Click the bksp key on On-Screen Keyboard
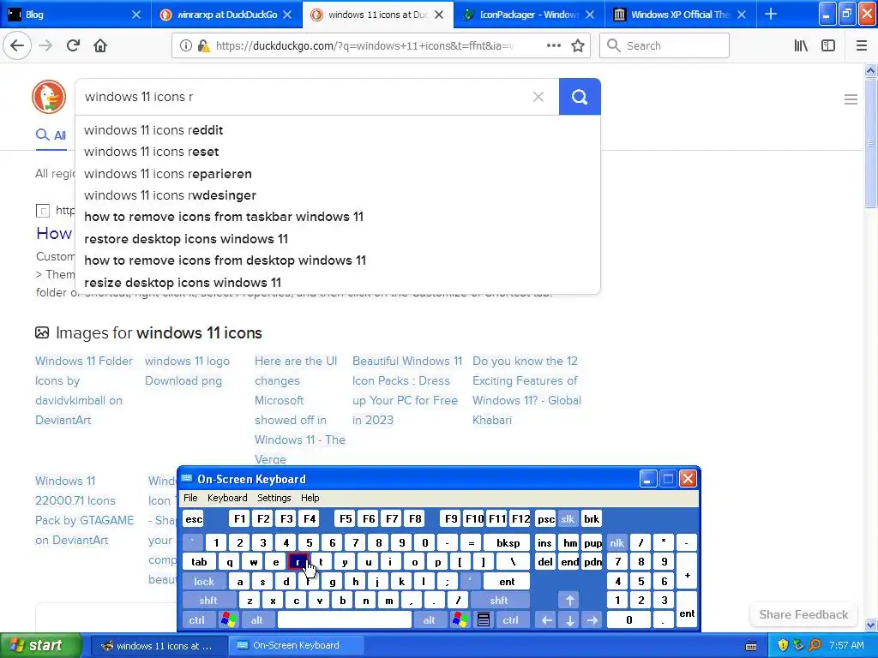The height and width of the screenshot is (658, 878). 508,542
